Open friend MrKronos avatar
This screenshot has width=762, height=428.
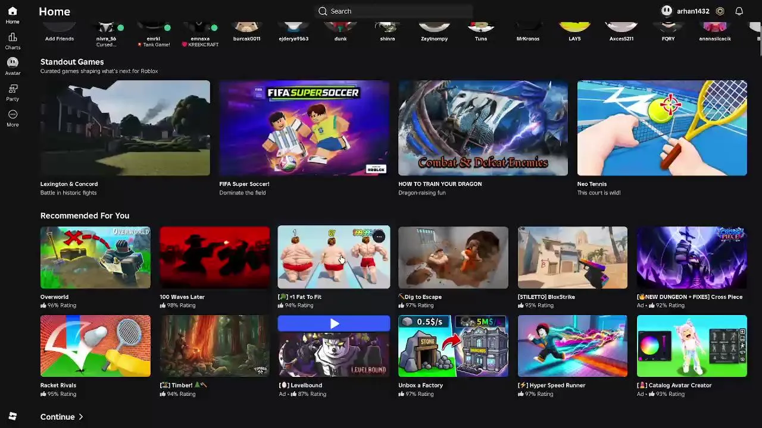click(528, 28)
